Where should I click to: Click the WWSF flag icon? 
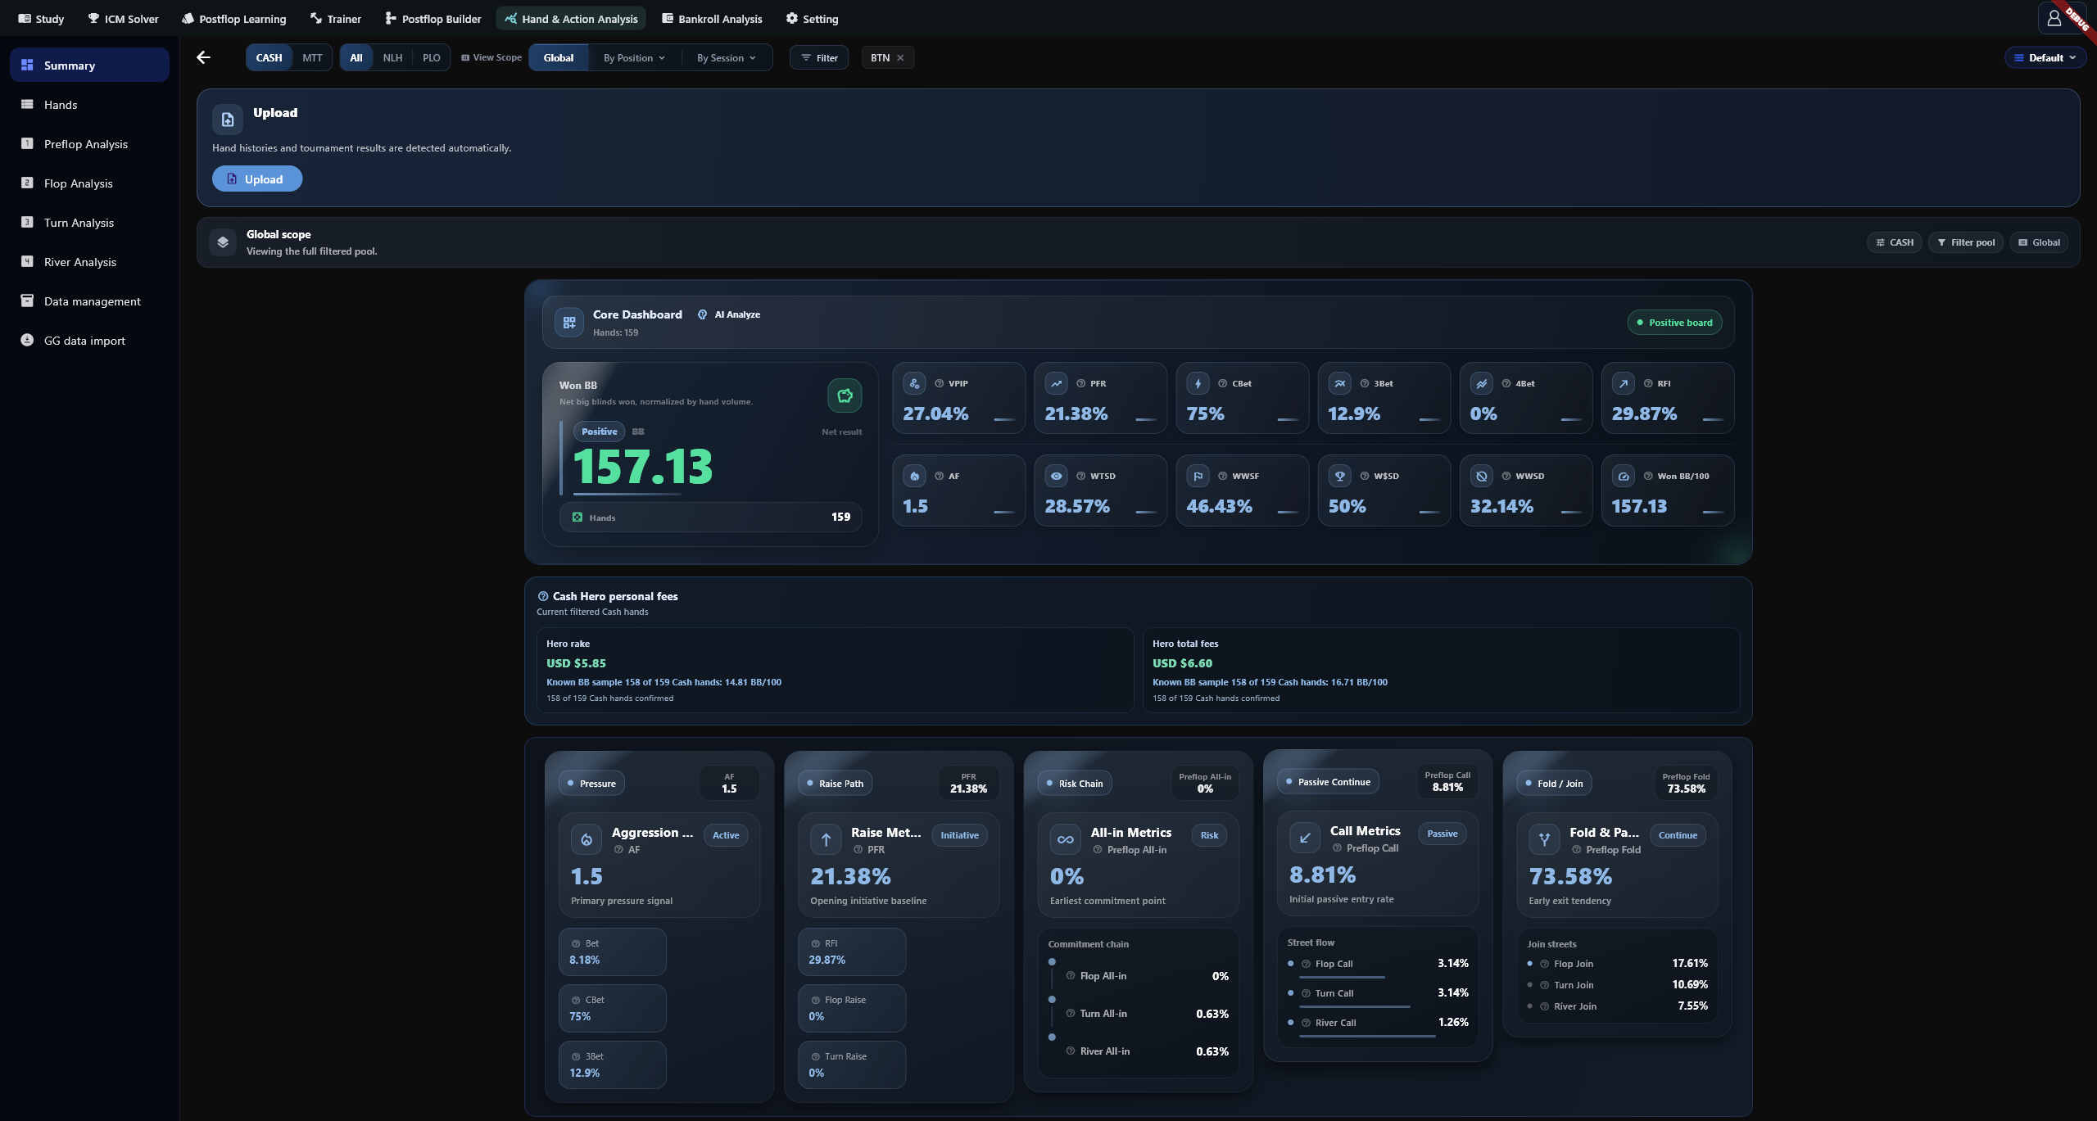[1198, 476]
